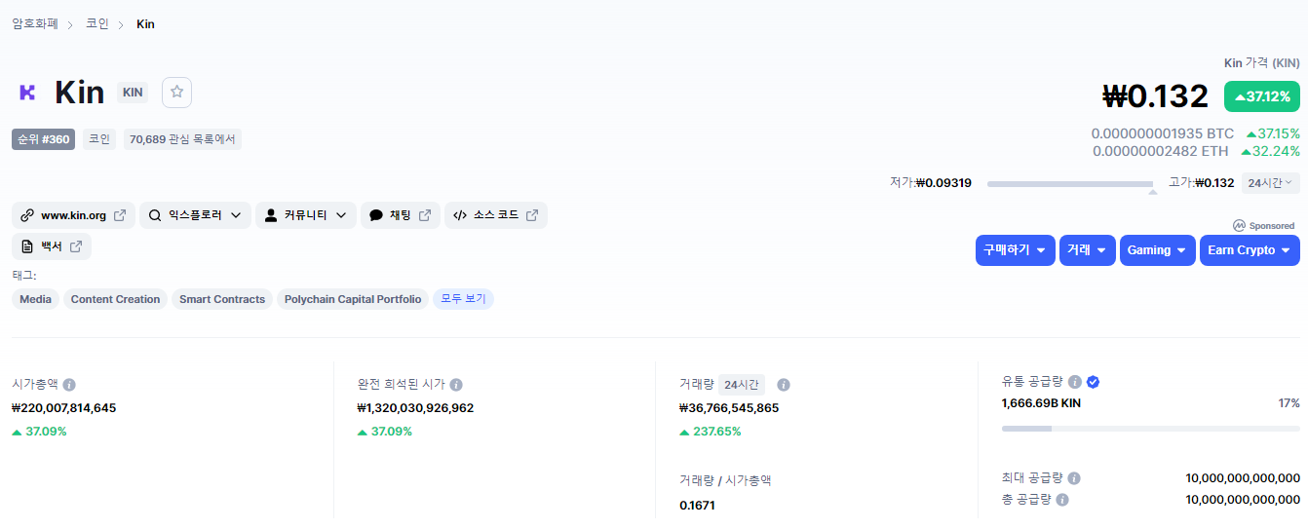Click info icon next to 거래량 24시간

[784, 385]
